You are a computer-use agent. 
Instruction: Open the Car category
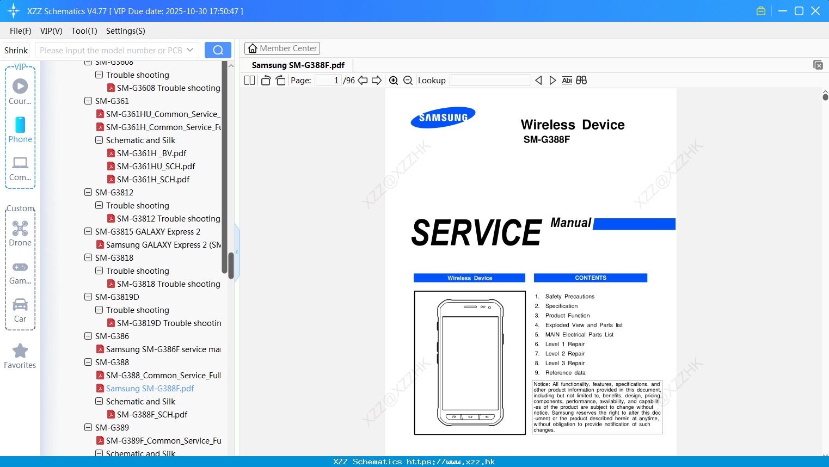tap(20, 310)
